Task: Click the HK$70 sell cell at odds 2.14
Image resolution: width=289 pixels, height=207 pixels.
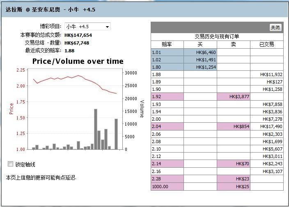Action: (233, 164)
